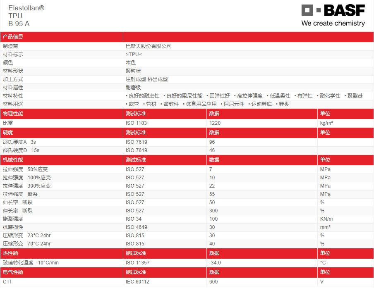This screenshot has width=374, height=288.
Task: Select manufacturer value 巴斯夫股份有限公司
Action: (149, 46)
